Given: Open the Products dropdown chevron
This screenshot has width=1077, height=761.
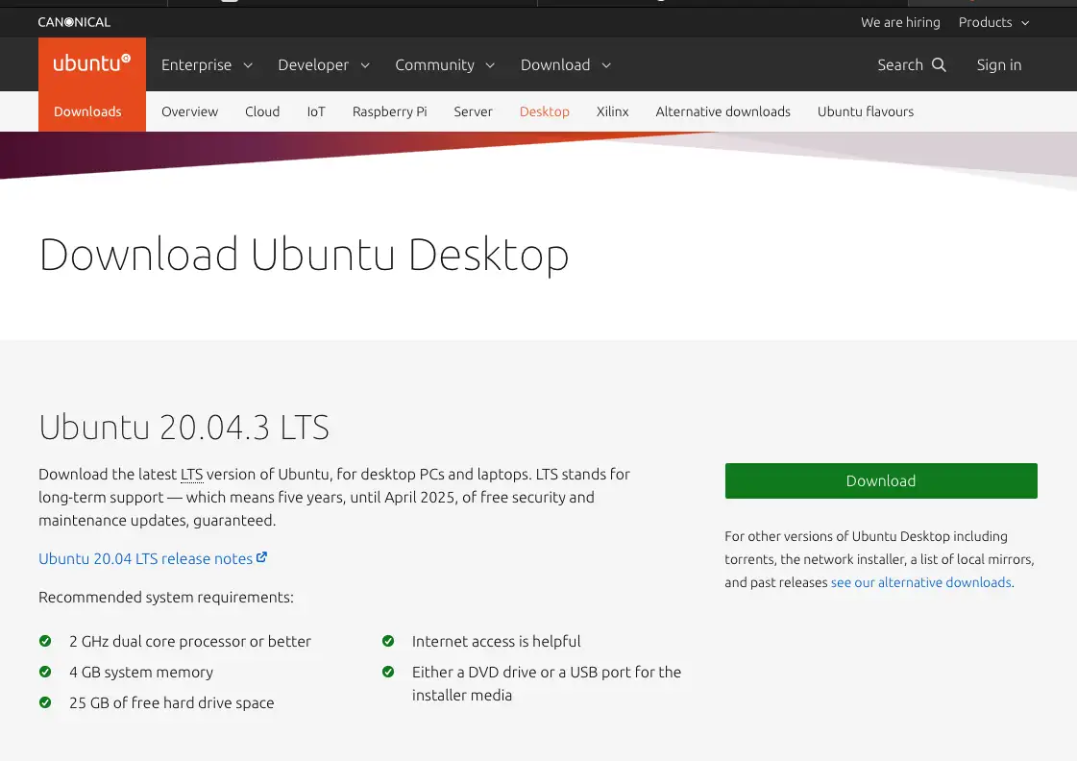Looking at the screenshot, I should [1025, 23].
